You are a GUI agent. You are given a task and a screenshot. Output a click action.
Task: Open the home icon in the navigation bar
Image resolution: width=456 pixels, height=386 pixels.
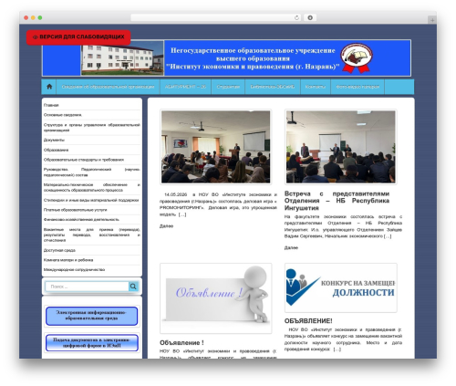click(x=49, y=87)
